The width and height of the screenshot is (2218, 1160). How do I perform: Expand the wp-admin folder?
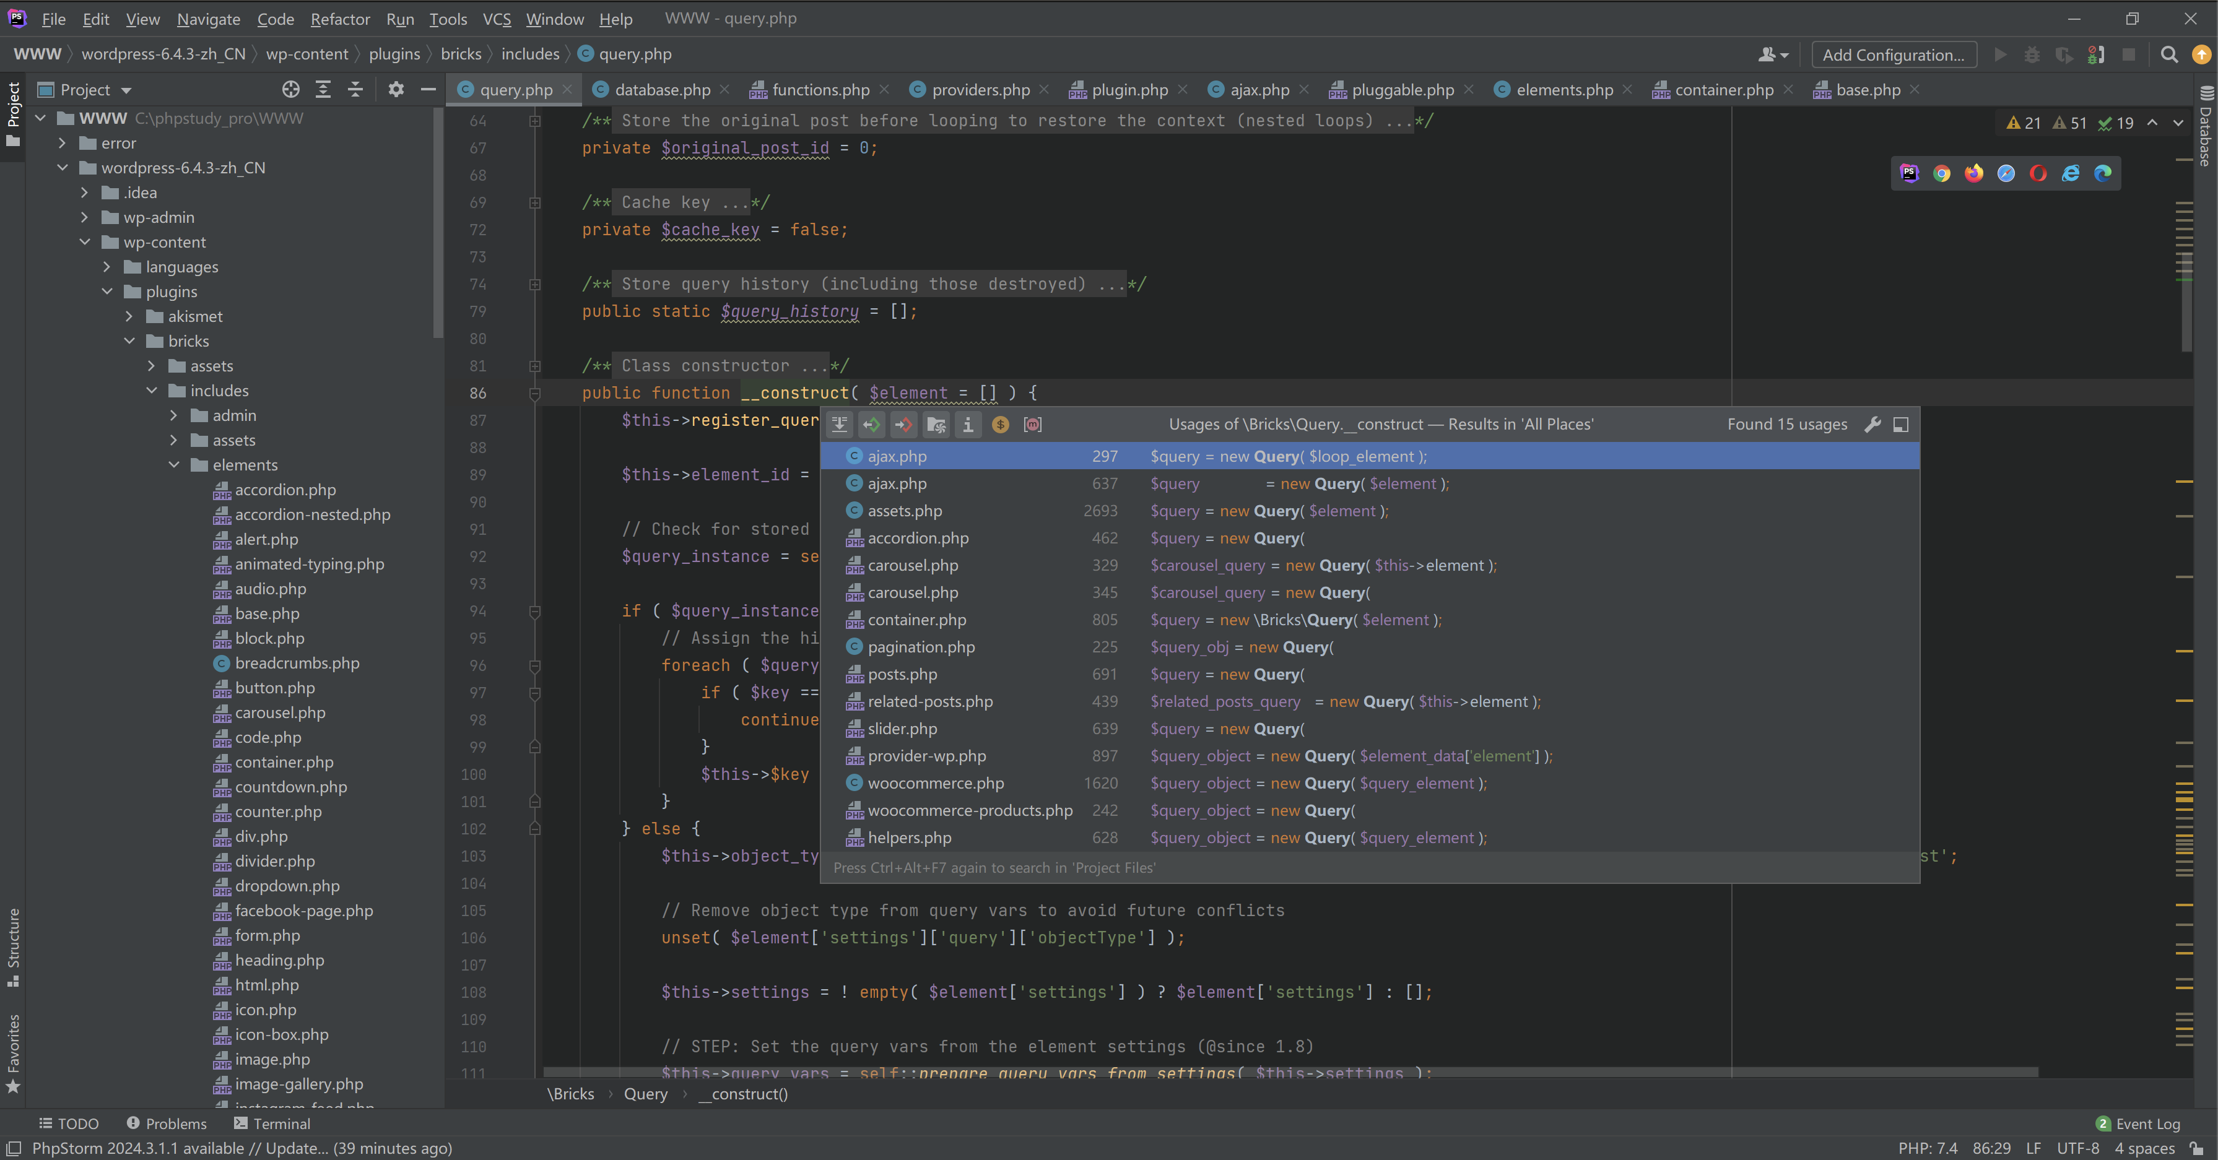point(84,217)
